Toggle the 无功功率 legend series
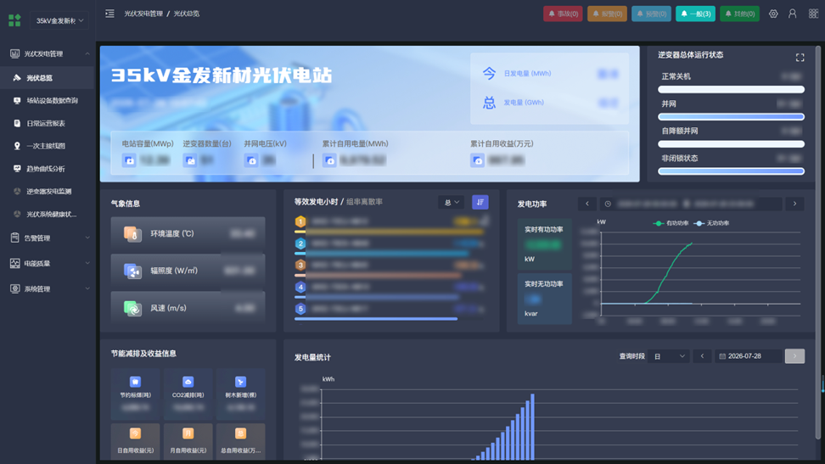This screenshot has height=464, width=825. (x=711, y=223)
